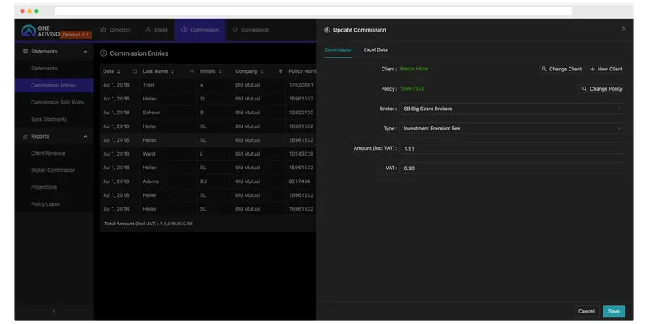
Task: Click policy number 10243228 cell
Action: pos(301,154)
